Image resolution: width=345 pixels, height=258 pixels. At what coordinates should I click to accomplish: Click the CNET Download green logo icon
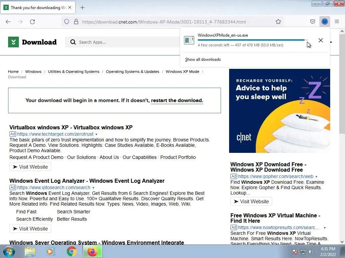pyautogui.click(x=13, y=42)
